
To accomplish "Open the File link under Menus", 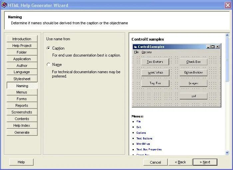I will (138, 121).
